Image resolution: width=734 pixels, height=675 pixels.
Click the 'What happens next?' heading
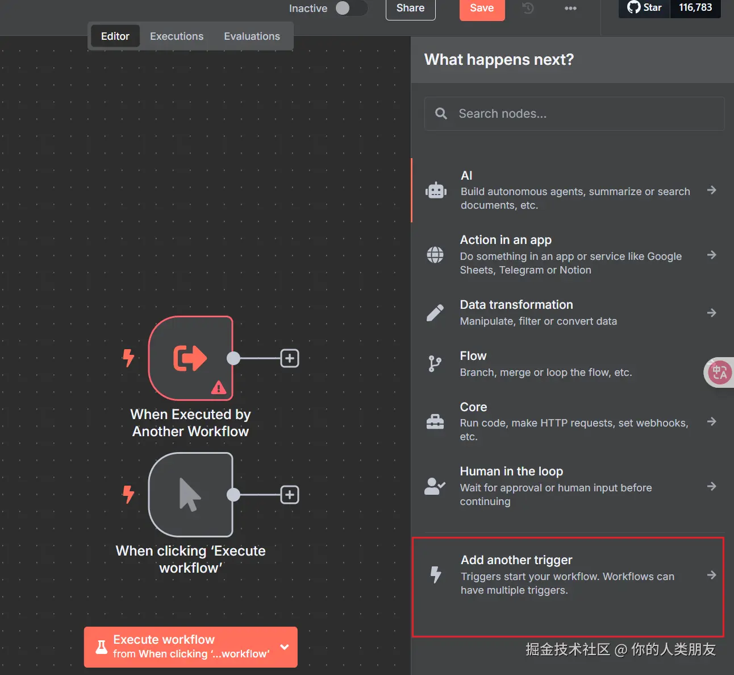point(499,60)
